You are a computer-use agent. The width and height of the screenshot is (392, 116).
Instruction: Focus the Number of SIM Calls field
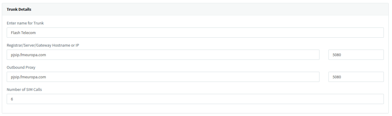coord(195,99)
